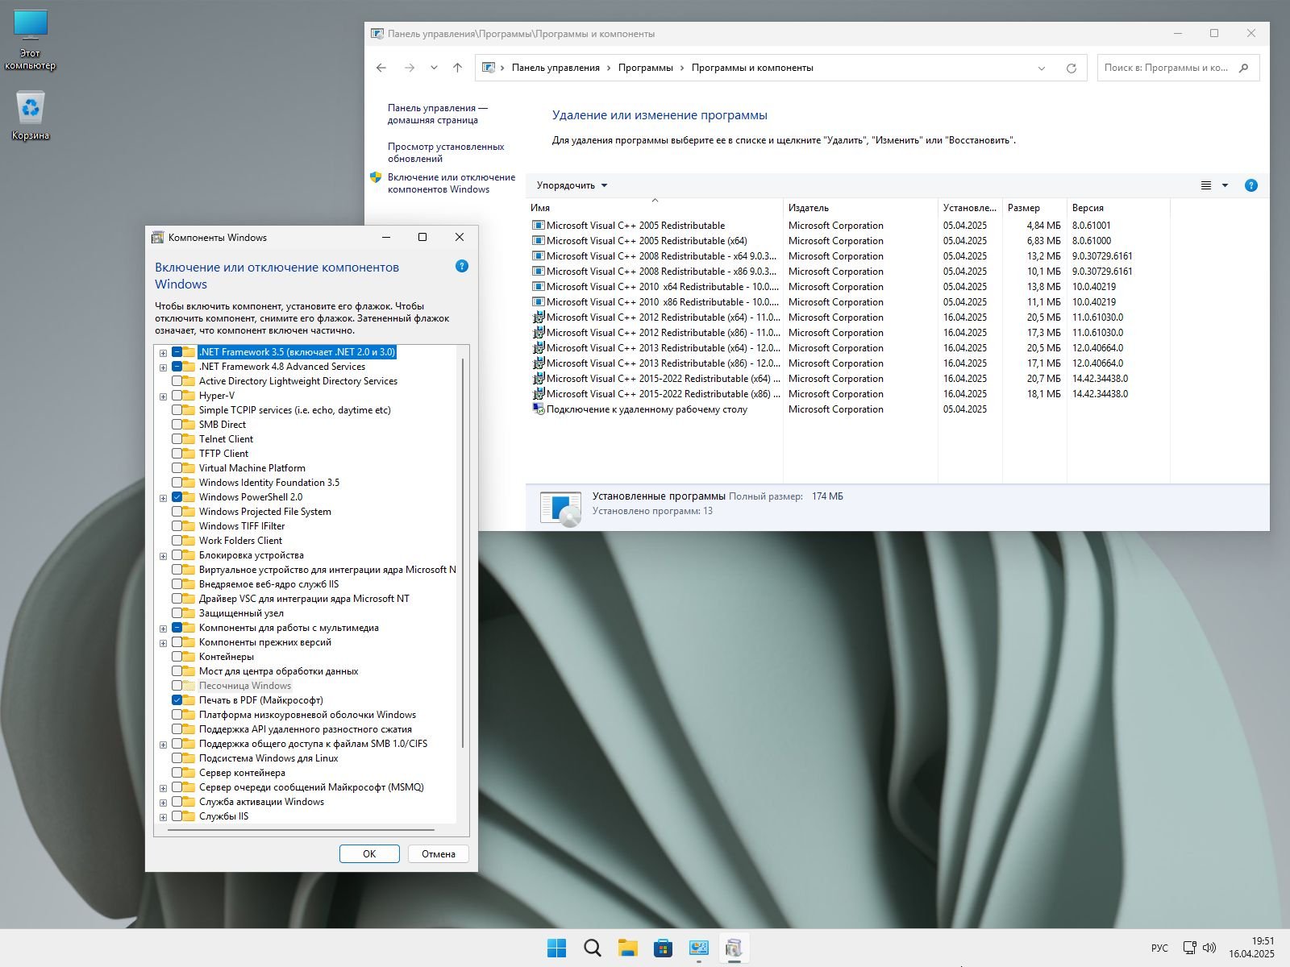Enable Virtual Machine Platform checkbox
This screenshot has height=967, width=1290.
pos(177,468)
